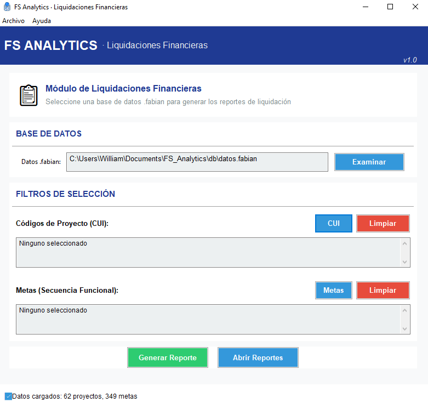
Task: Click the Metas list scroll up arrow
Action: [404, 310]
